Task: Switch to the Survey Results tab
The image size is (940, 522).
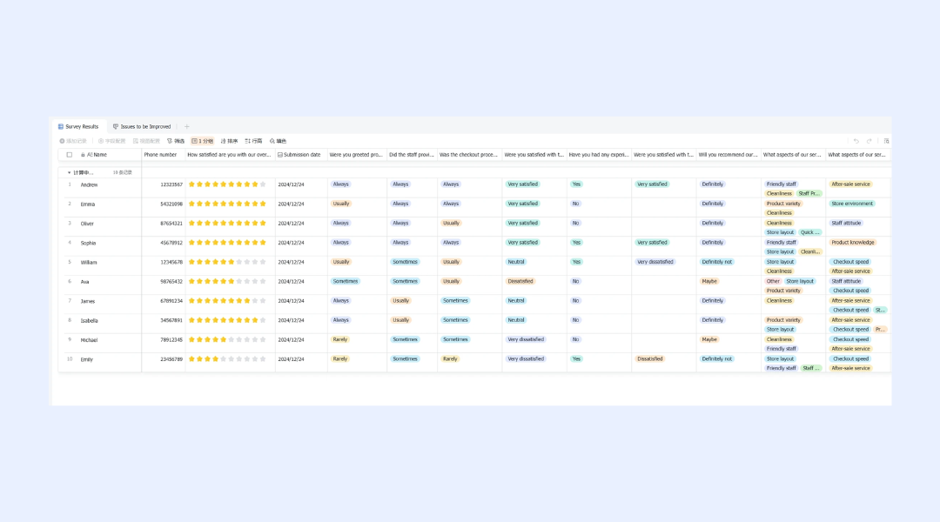Action: [x=78, y=126]
